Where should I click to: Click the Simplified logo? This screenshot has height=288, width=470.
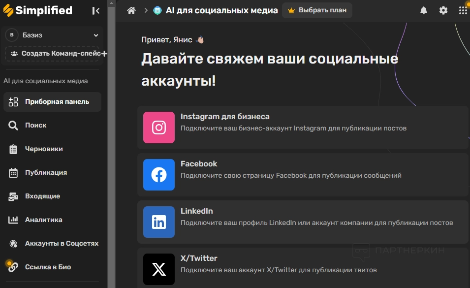coord(37,10)
